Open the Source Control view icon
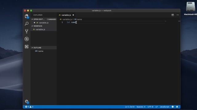 point(26,31)
